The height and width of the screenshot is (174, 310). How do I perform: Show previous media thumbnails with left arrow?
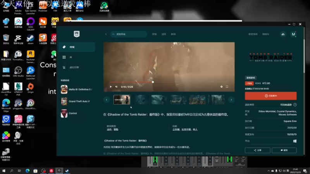coord(107,100)
